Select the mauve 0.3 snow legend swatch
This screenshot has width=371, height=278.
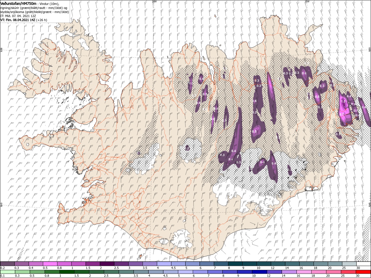21,264
